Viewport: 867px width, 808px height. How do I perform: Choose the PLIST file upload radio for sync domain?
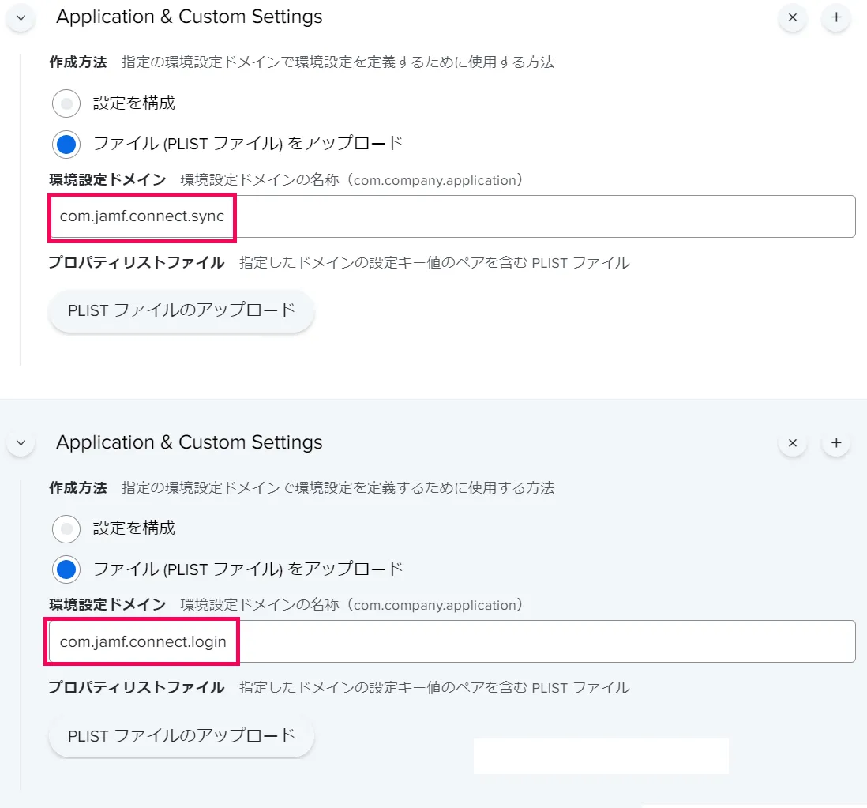(67, 144)
